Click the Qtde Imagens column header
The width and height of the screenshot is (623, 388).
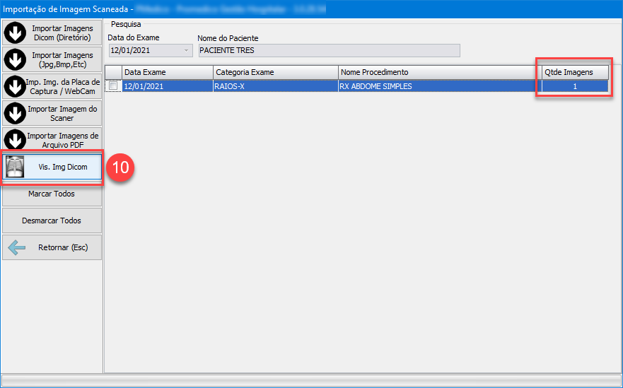pos(574,72)
